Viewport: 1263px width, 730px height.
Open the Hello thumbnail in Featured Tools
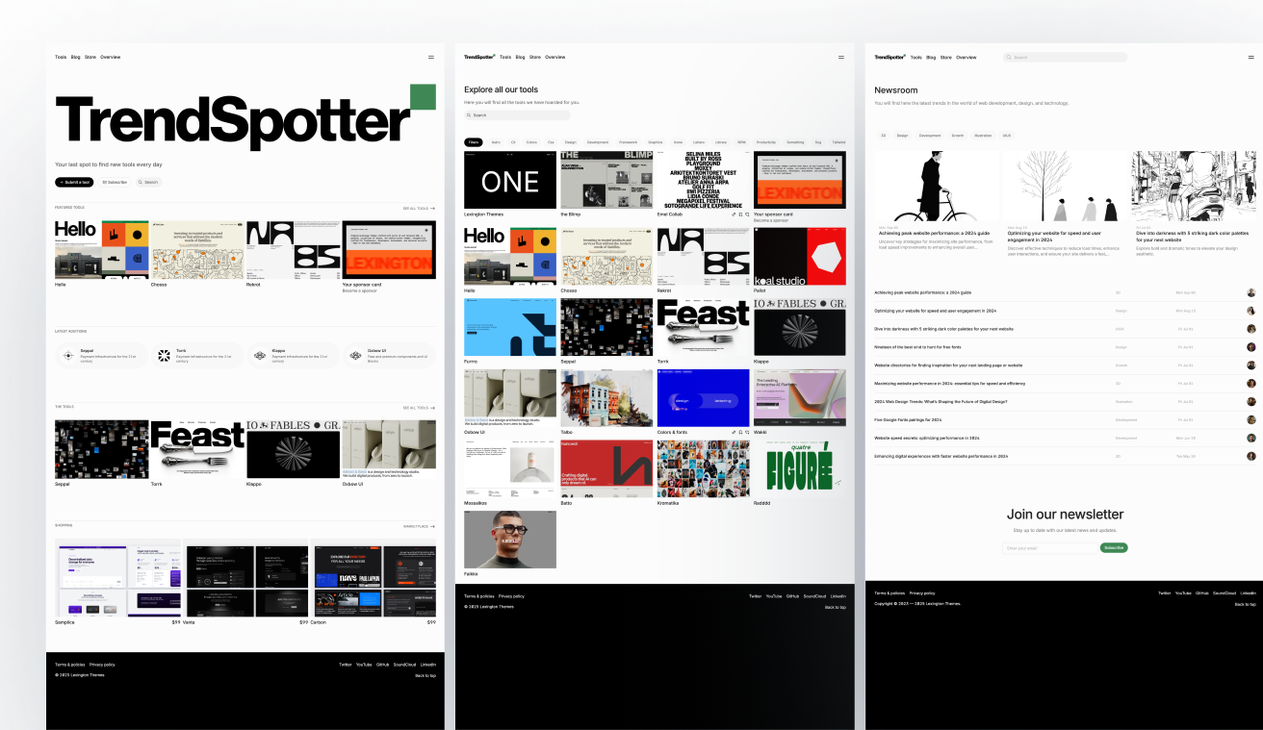(102, 250)
